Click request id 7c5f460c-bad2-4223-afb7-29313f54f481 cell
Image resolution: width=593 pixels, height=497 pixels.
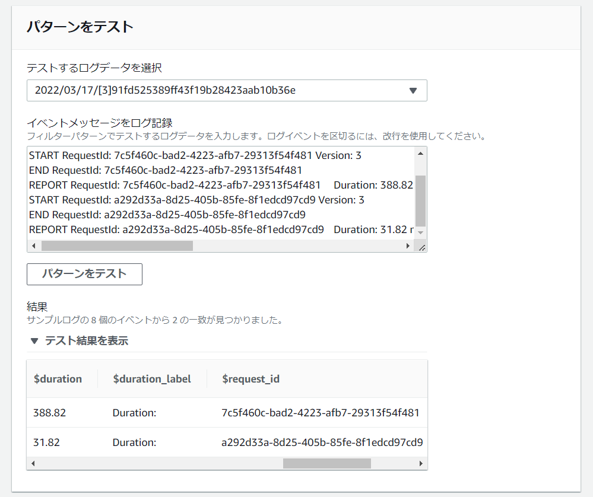click(x=321, y=413)
